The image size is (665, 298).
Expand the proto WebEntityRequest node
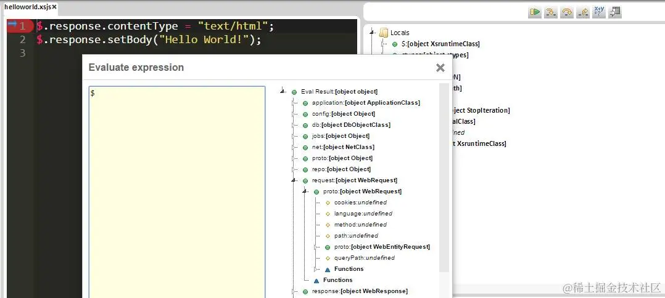(316, 247)
